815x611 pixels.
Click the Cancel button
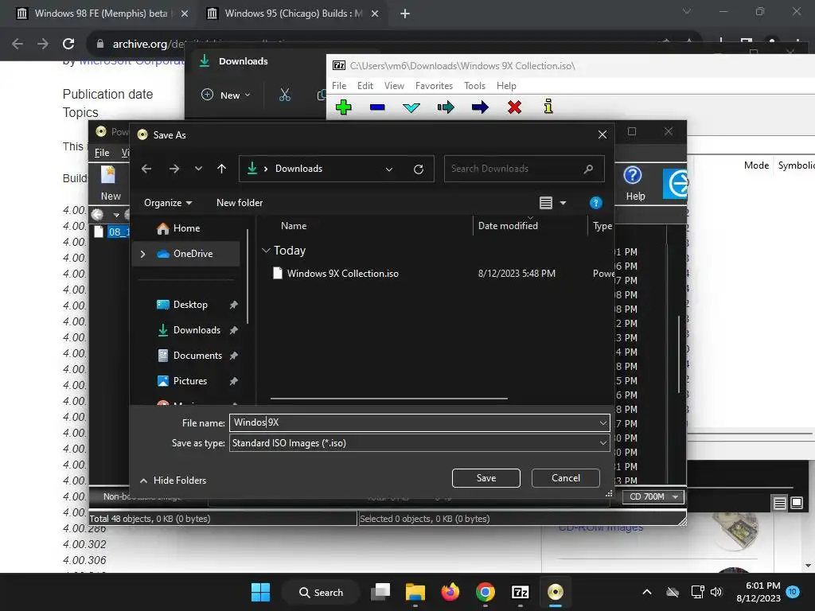point(566,478)
